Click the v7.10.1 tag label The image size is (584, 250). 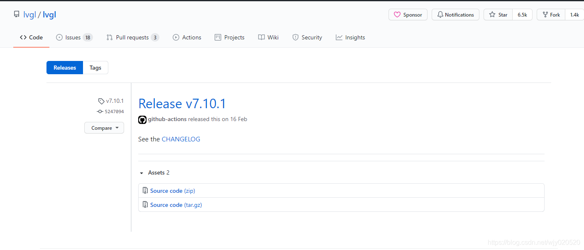pos(115,101)
